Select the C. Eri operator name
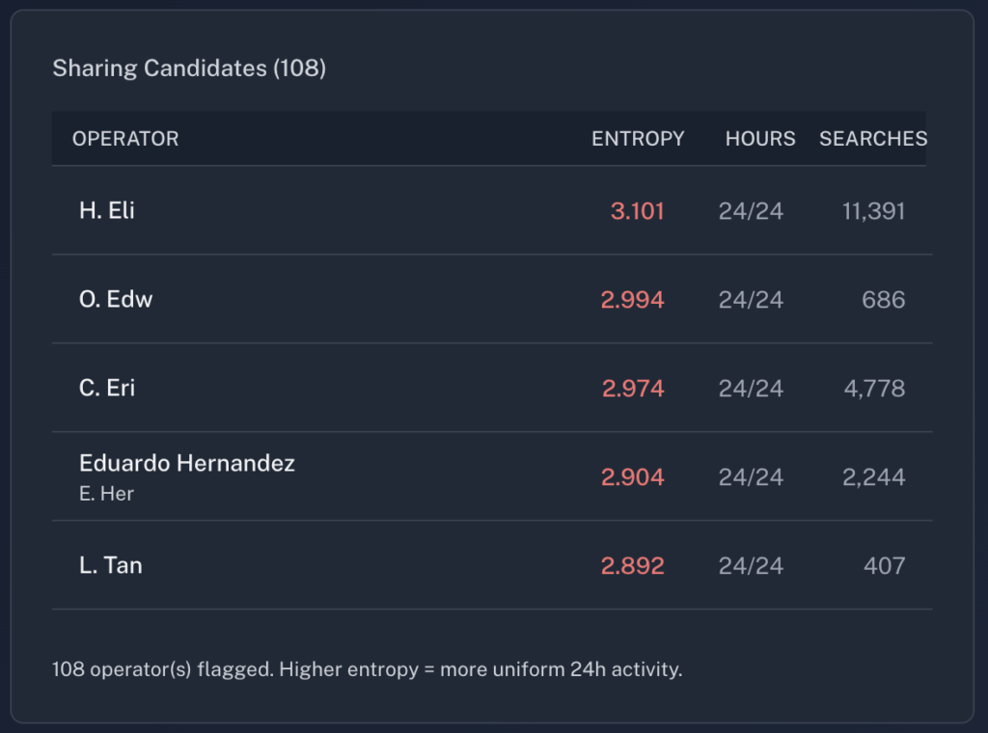The width and height of the screenshot is (988, 733). [107, 388]
